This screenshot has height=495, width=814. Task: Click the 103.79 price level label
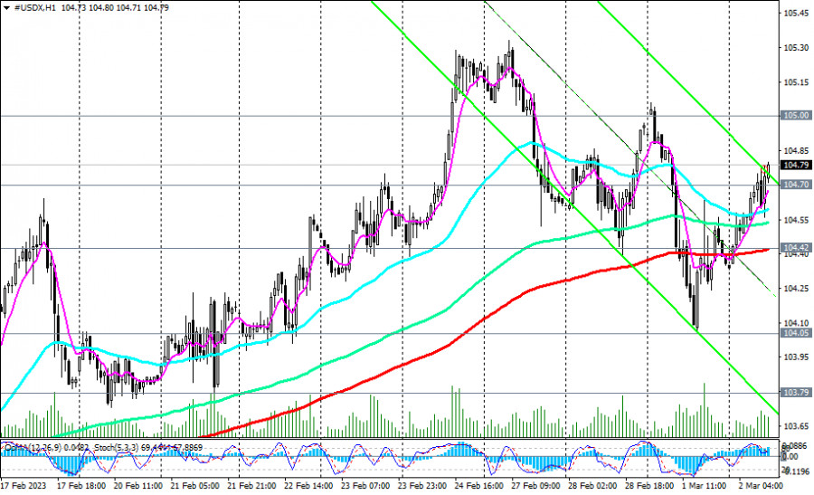794,393
